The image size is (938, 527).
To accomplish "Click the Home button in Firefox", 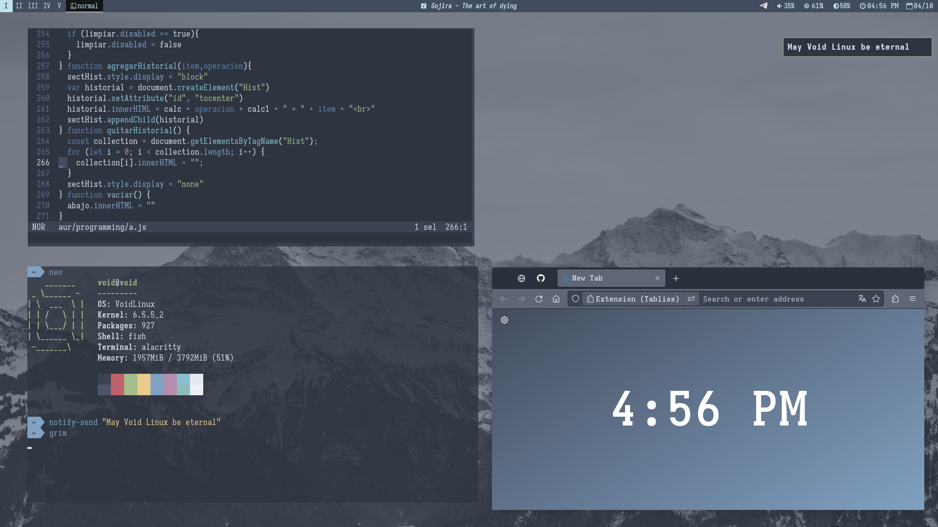I will point(556,299).
